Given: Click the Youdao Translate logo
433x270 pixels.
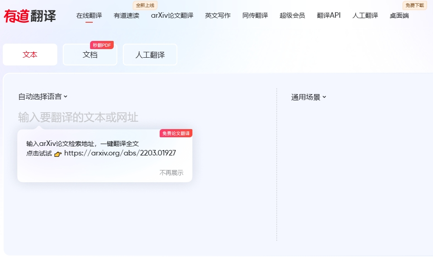Looking at the screenshot, I should pyautogui.click(x=30, y=15).
